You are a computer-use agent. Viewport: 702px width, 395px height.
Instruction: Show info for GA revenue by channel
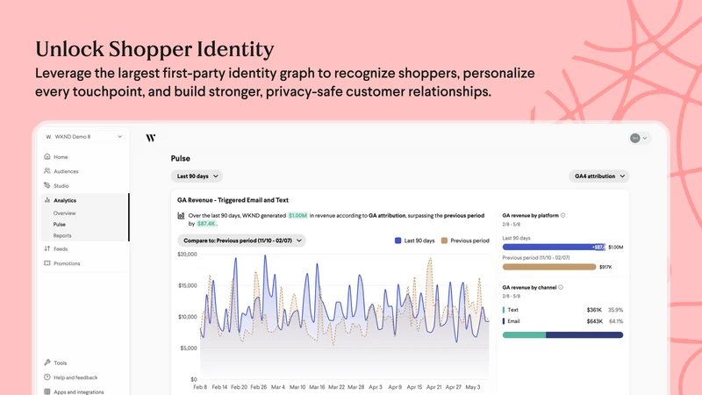click(561, 288)
